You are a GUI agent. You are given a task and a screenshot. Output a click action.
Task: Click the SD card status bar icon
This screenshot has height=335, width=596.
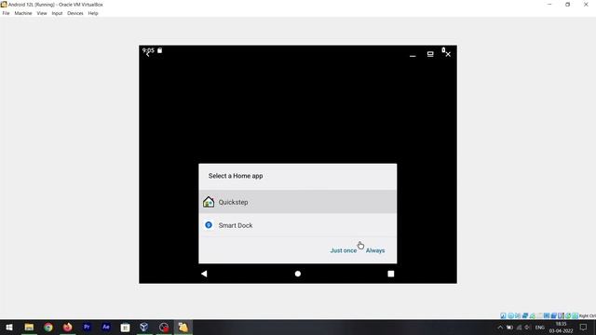(159, 50)
